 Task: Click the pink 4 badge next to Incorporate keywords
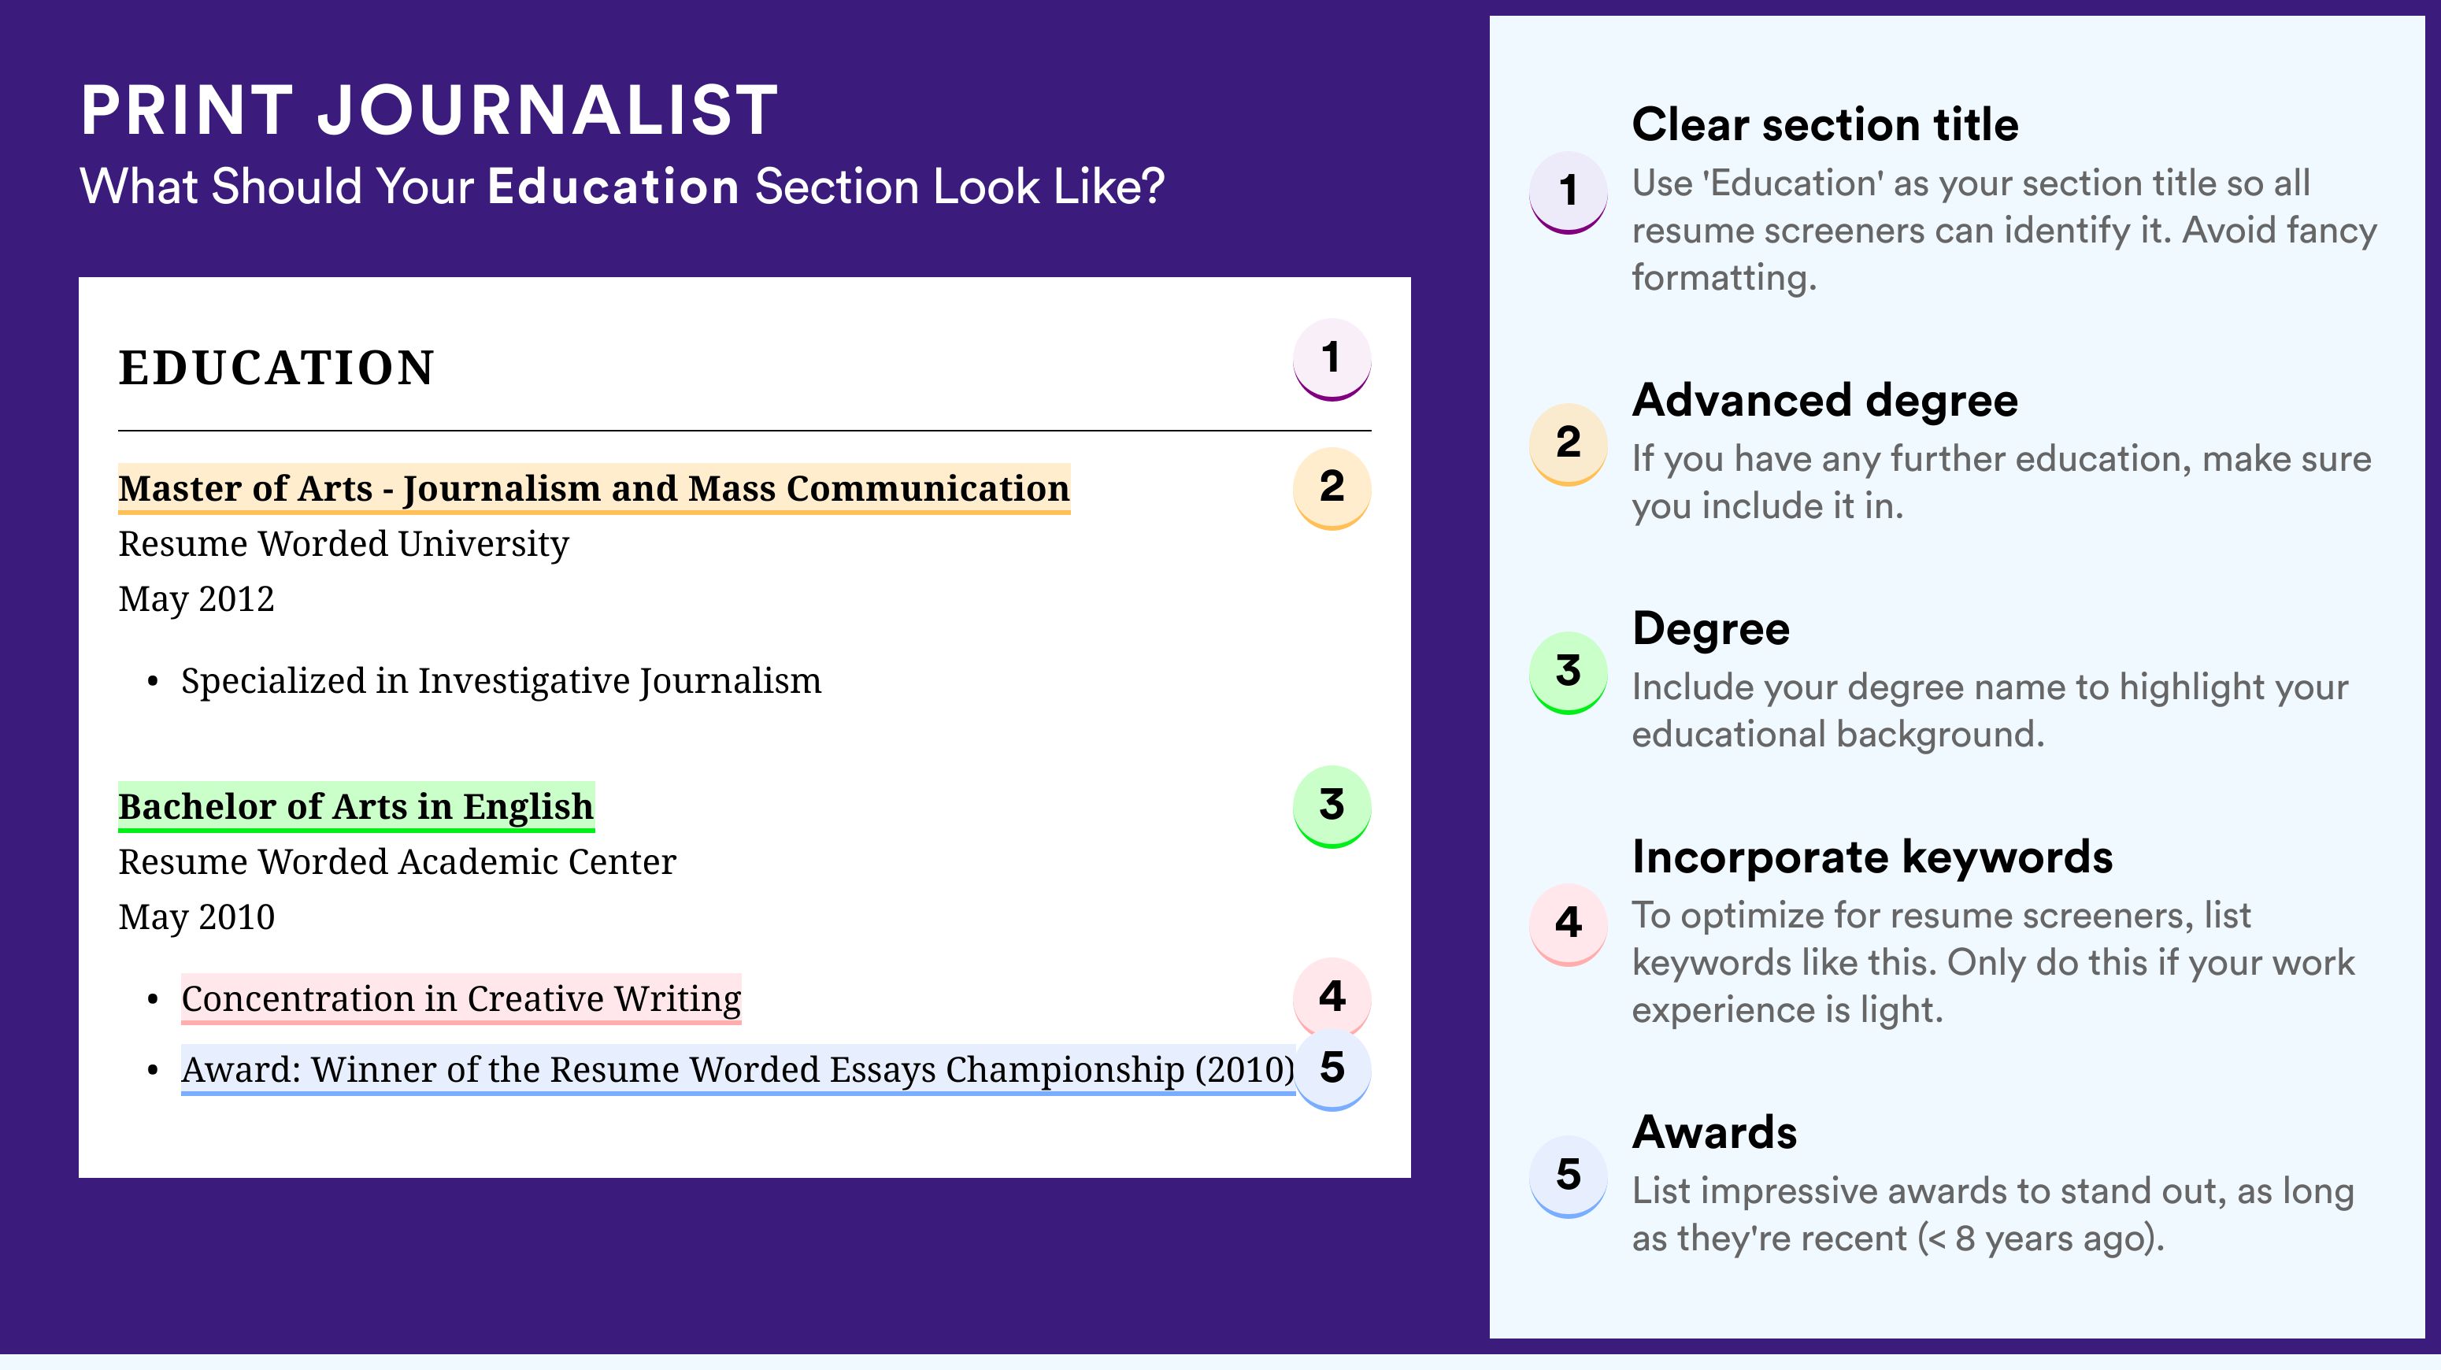(x=1569, y=924)
